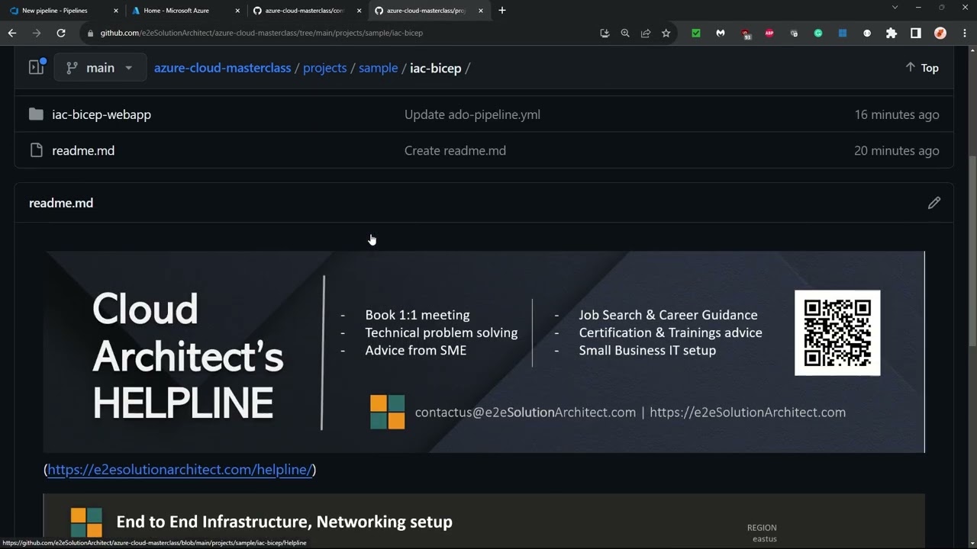977x549 pixels.
Task: Open the Update ado-pipeline.yml commit message
Action: (472, 114)
